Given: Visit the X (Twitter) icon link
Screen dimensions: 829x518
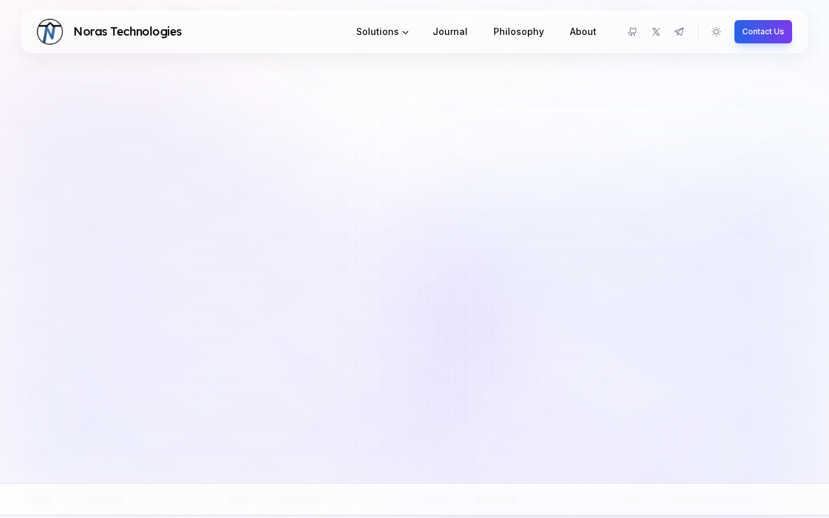Looking at the screenshot, I should (656, 32).
